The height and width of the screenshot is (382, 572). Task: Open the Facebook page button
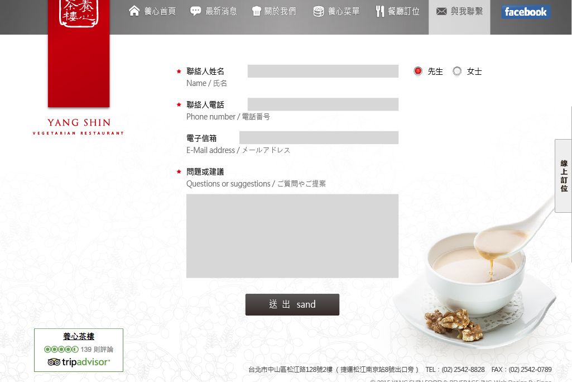(x=526, y=12)
